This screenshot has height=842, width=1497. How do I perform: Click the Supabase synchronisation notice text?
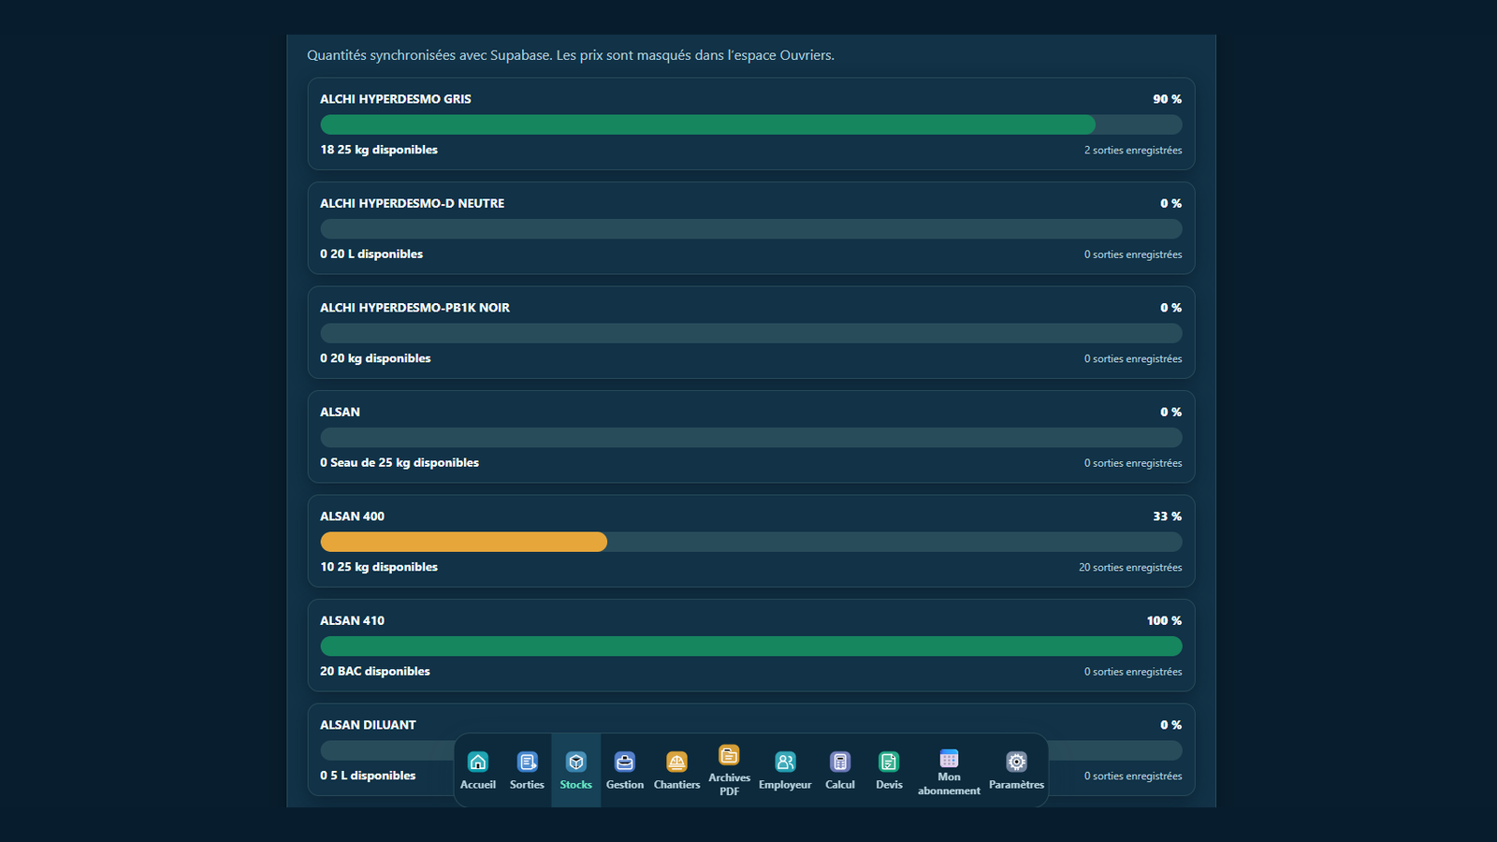coord(571,55)
